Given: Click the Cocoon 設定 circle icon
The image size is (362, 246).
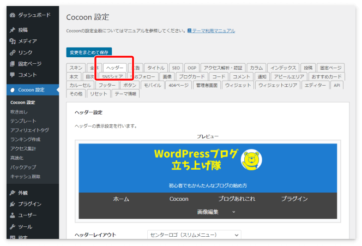Looking at the screenshot, I should [x=13, y=90].
